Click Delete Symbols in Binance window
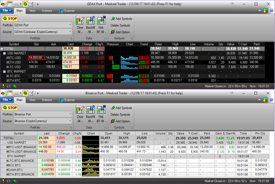 [120, 114]
